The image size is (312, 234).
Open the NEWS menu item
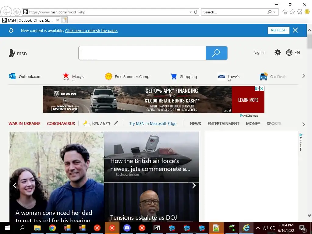click(195, 124)
